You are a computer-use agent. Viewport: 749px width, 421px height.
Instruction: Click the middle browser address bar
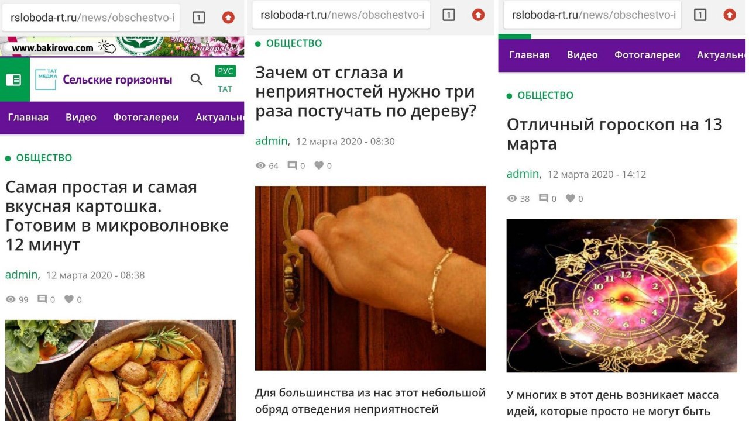pos(341,15)
